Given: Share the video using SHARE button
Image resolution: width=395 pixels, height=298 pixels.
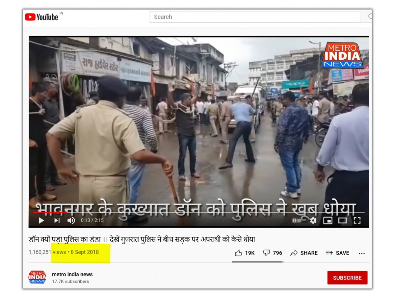Looking at the screenshot, I should pos(304,253).
